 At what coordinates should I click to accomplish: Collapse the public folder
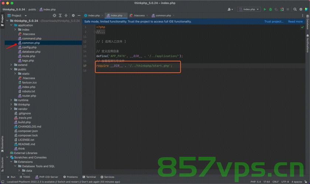[11, 69]
